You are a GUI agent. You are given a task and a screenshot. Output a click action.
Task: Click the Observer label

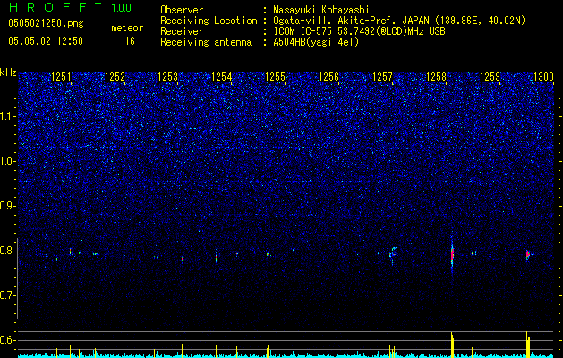pos(182,10)
